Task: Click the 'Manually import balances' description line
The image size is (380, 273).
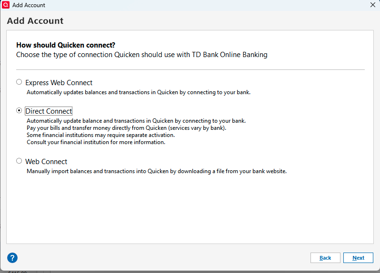Action: 157,171
